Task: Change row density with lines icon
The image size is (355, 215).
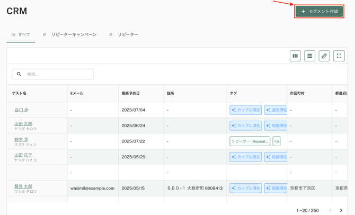Action: coord(310,56)
